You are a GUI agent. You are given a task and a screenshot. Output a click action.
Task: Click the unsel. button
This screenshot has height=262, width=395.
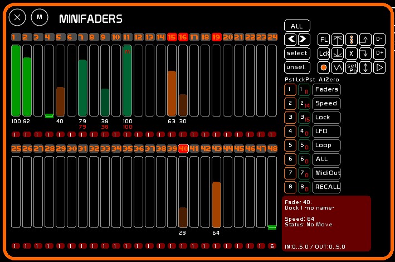(298, 67)
